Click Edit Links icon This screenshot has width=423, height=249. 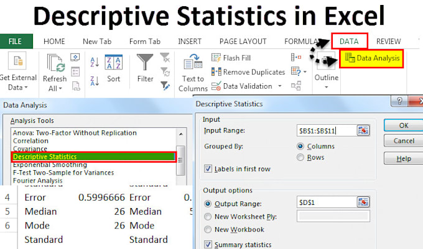click(x=76, y=86)
